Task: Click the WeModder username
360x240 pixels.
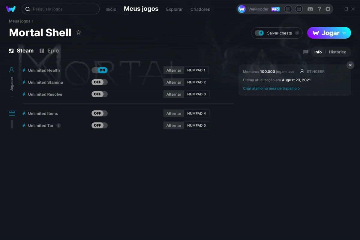Action: tap(258, 9)
